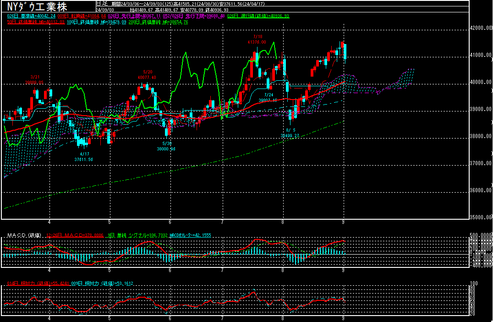Click the 50日 終値単純 MA=40112.03 label
Image resolution: width=493 pixels, height=322 pixels.
point(36,22)
